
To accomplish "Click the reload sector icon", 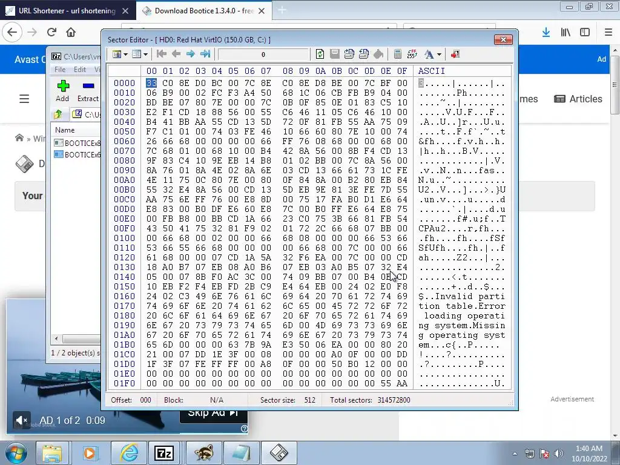I will (x=320, y=54).
